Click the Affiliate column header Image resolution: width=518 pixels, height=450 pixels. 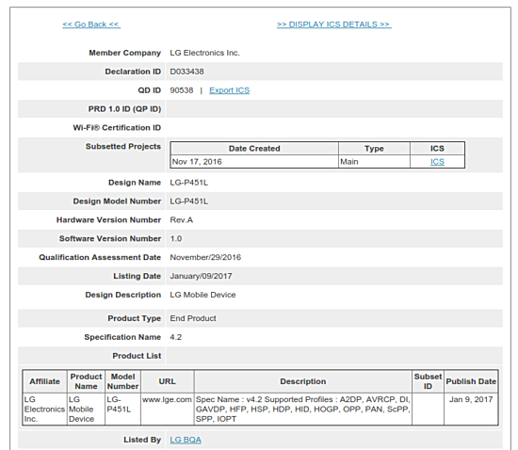44,381
